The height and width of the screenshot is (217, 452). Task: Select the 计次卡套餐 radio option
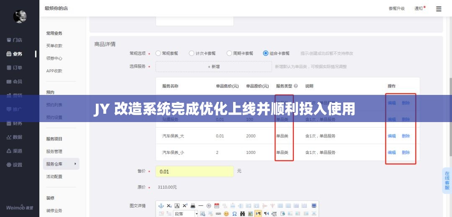click(x=191, y=53)
